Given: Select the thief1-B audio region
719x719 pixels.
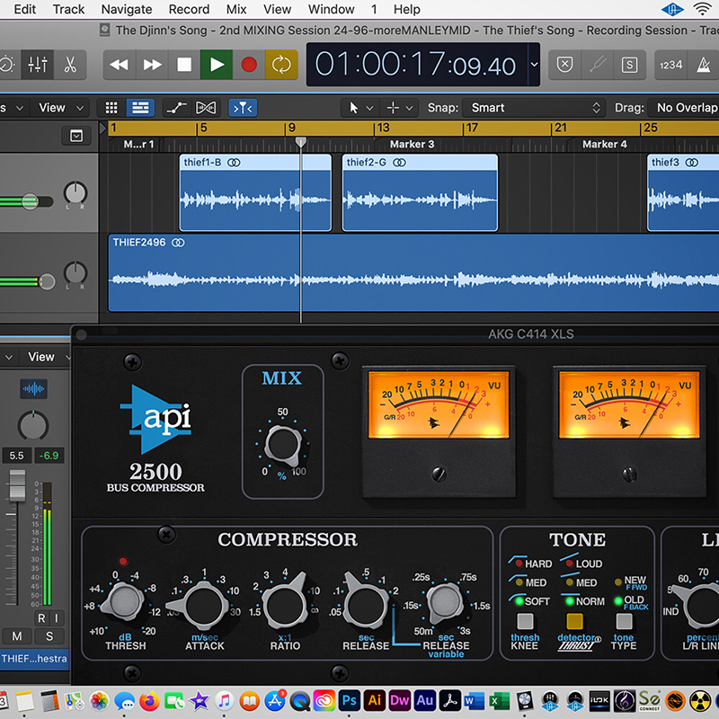Looking at the screenshot, I should [255, 192].
